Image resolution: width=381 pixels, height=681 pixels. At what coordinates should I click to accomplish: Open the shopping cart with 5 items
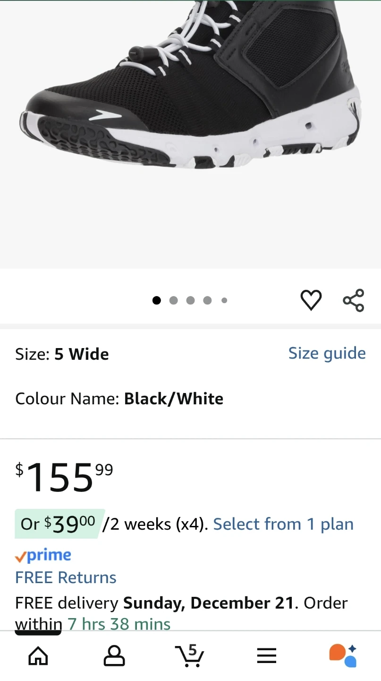tap(190, 655)
